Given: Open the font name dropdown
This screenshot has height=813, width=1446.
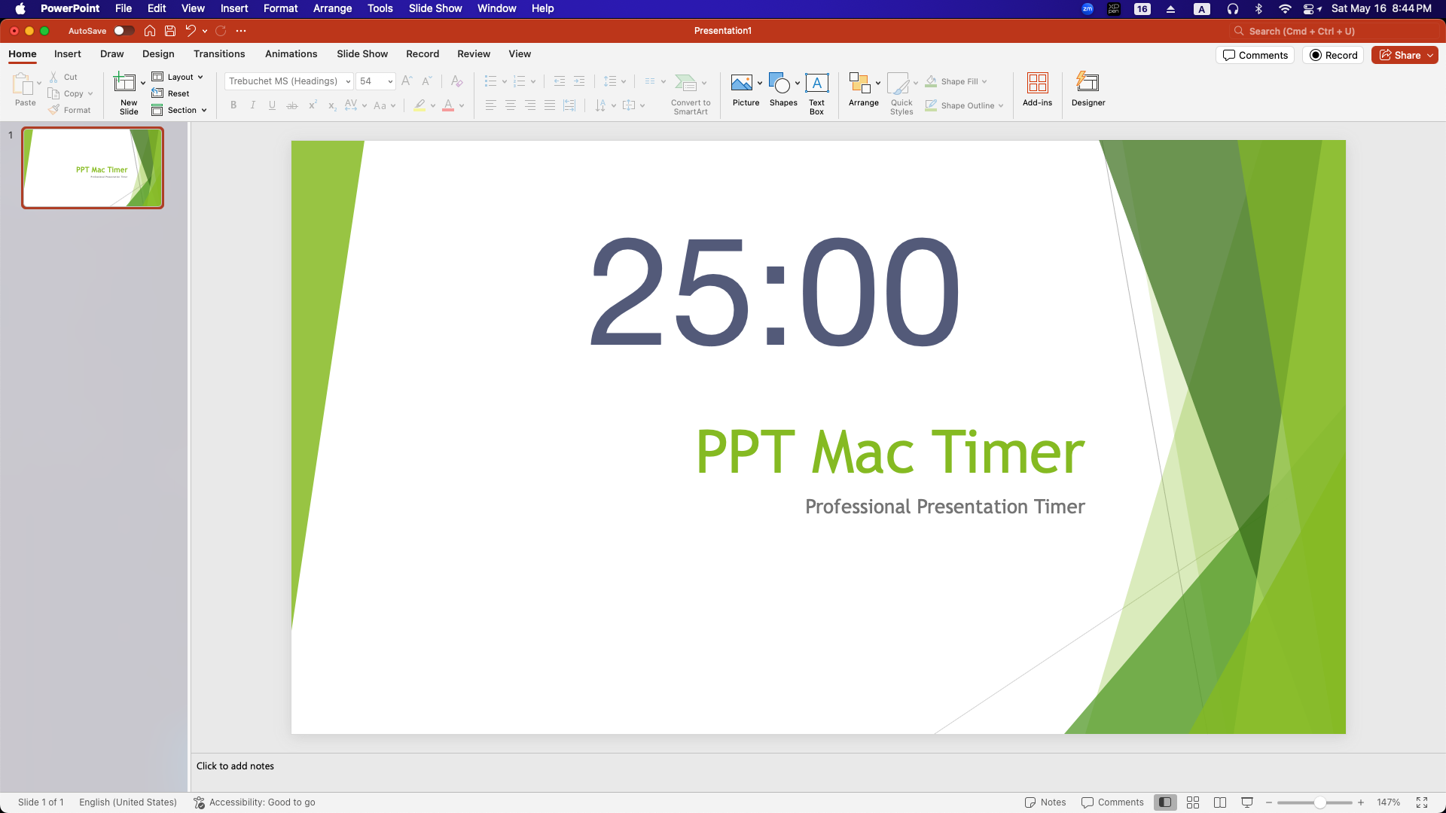Looking at the screenshot, I should pos(348,81).
